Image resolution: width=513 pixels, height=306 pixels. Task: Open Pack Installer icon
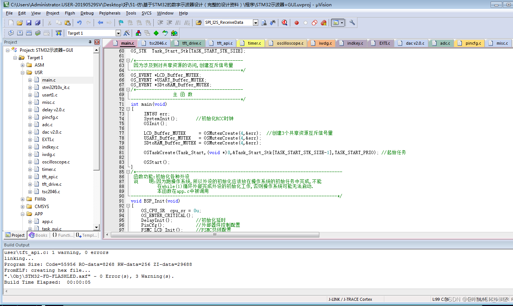(x=174, y=33)
